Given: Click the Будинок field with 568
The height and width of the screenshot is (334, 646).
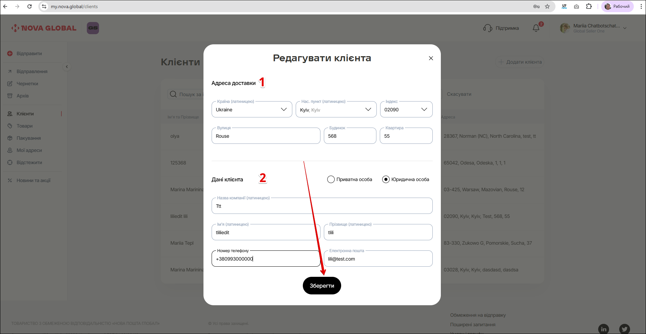Looking at the screenshot, I should (350, 136).
